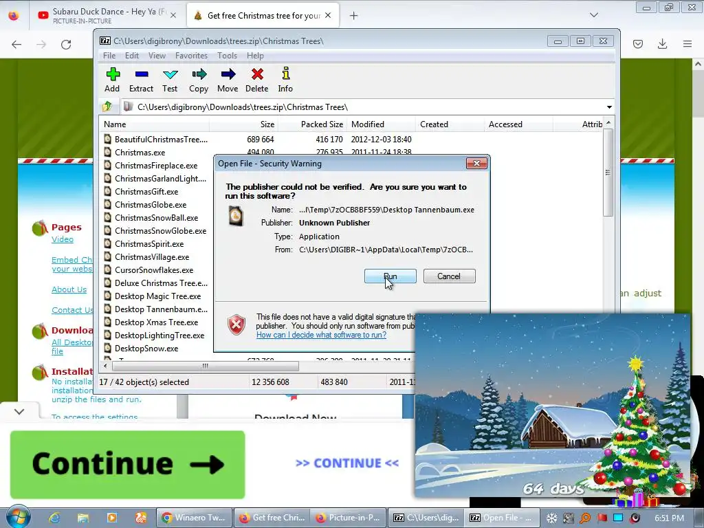The height and width of the screenshot is (528, 704).
Task: Collapse the ad banner chevron
Action: point(19,411)
